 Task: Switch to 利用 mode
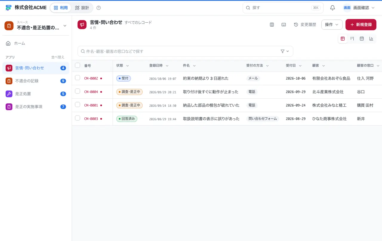pyautogui.click(x=61, y=8)
